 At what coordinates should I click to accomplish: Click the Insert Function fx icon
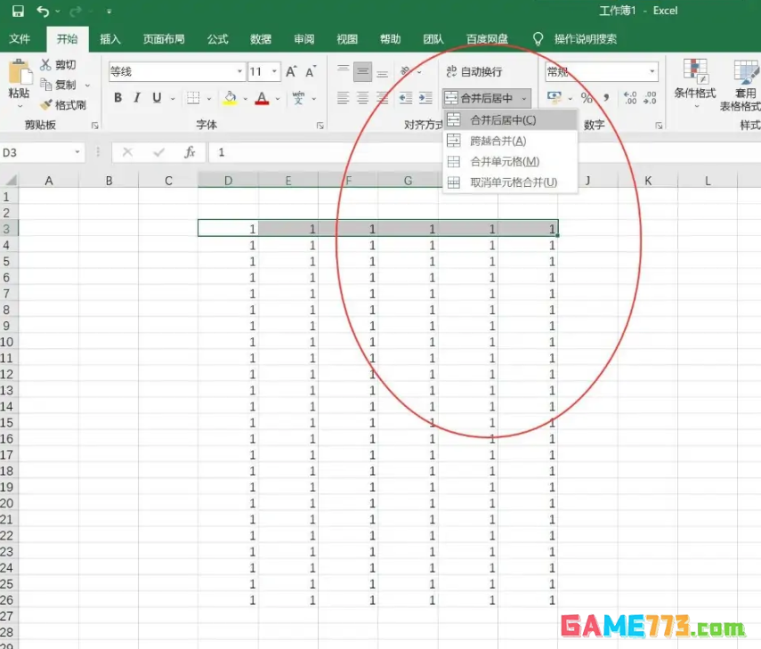(190, 152)
